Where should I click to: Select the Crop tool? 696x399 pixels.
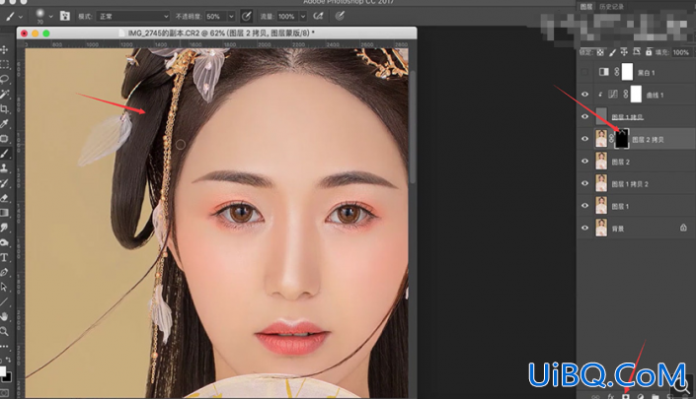pos(4,109)
